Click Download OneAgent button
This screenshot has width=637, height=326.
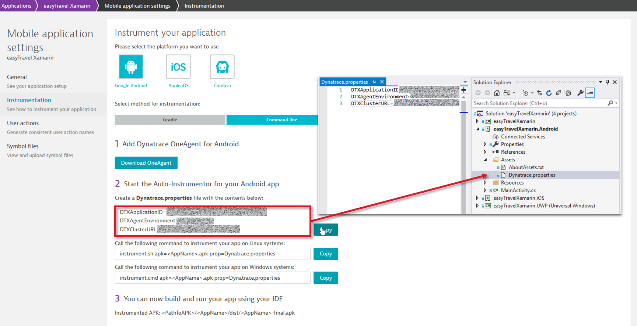146,163
